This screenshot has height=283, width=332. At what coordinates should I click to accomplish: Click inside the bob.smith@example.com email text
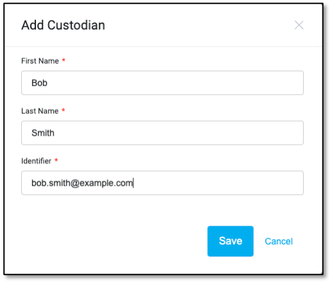point(82,183)
